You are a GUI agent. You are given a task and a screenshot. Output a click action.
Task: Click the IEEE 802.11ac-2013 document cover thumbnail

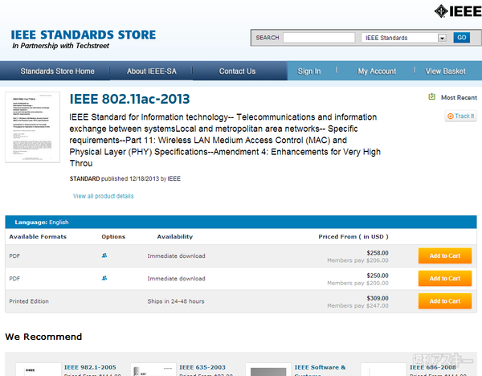[32, 127]
